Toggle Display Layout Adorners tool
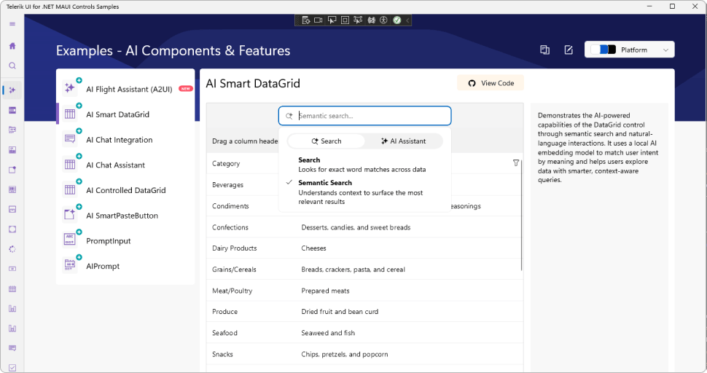707x373 pixels. (345, 20)
